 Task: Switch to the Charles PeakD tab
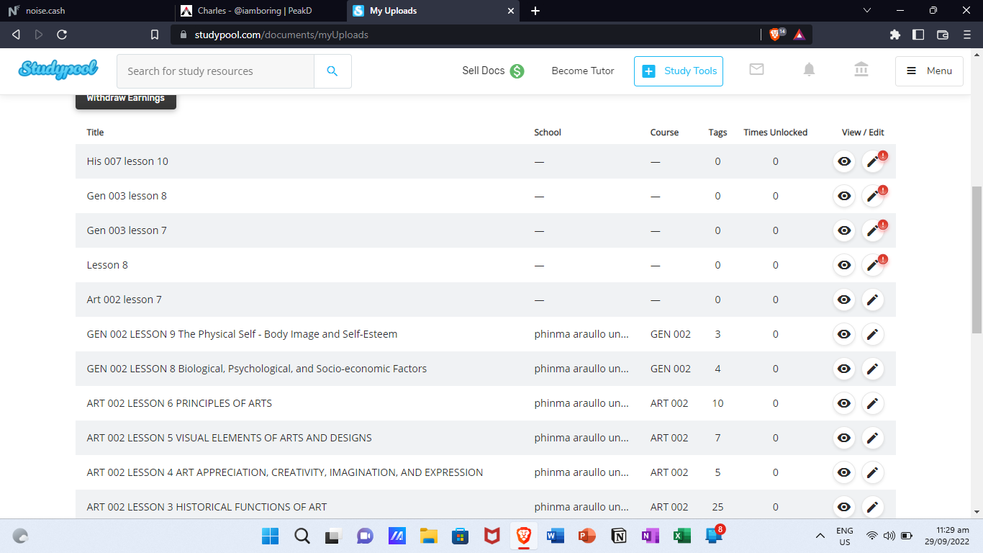259,11
